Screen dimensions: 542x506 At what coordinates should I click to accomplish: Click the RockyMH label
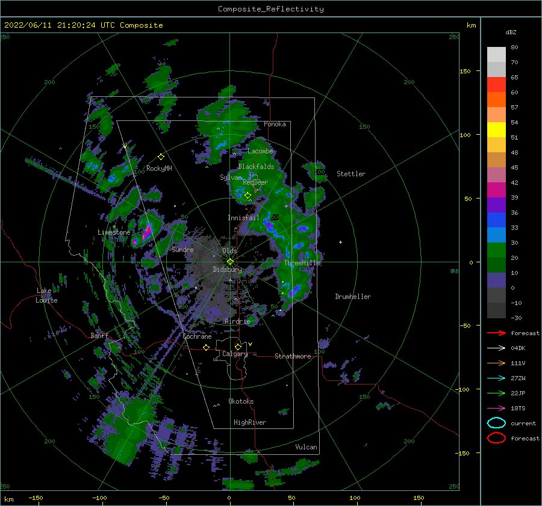point(159,168)
